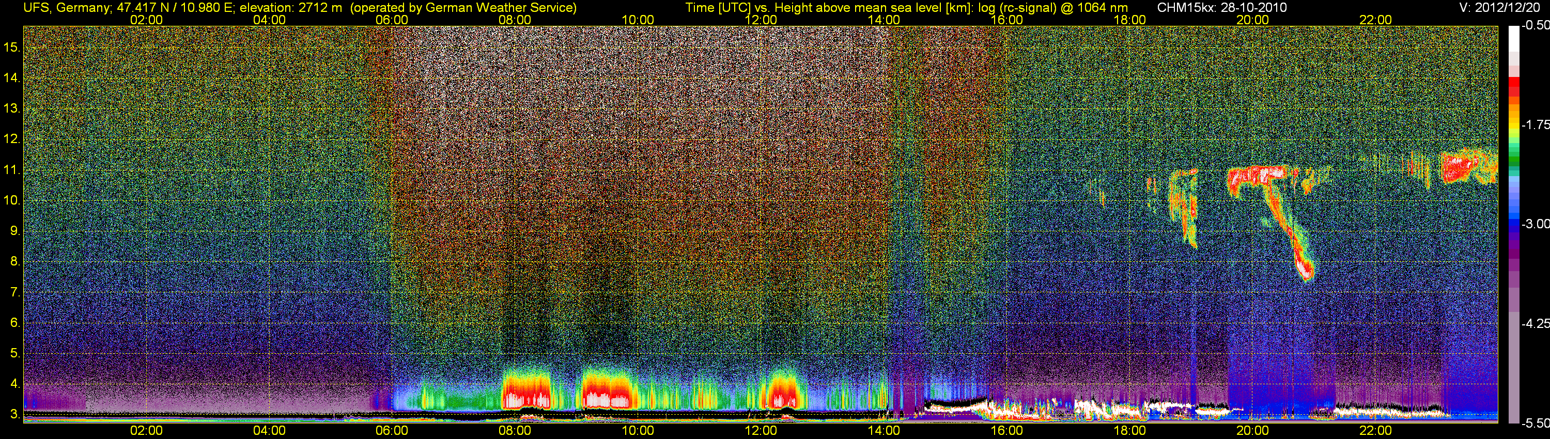Click the 16:00 label on lower time axis
The height and width of the screenshot is (439, 1550).
[1006, 431]
